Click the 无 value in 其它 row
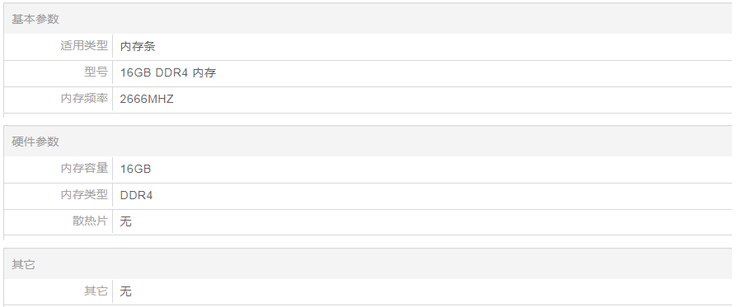The image size is (737, 307). coord(125,291)
